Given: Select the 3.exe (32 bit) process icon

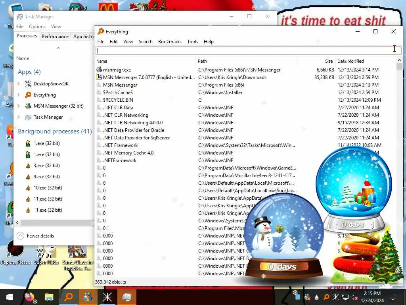Looking at the screenshot, I should click(x=28, y=166).
